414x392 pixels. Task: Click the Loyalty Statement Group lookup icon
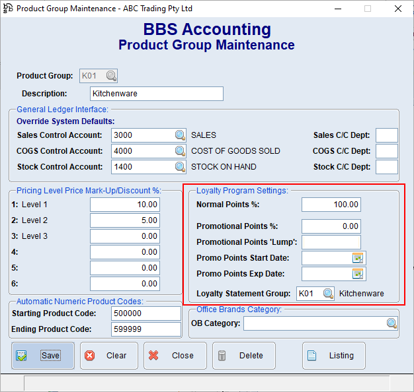328,294
